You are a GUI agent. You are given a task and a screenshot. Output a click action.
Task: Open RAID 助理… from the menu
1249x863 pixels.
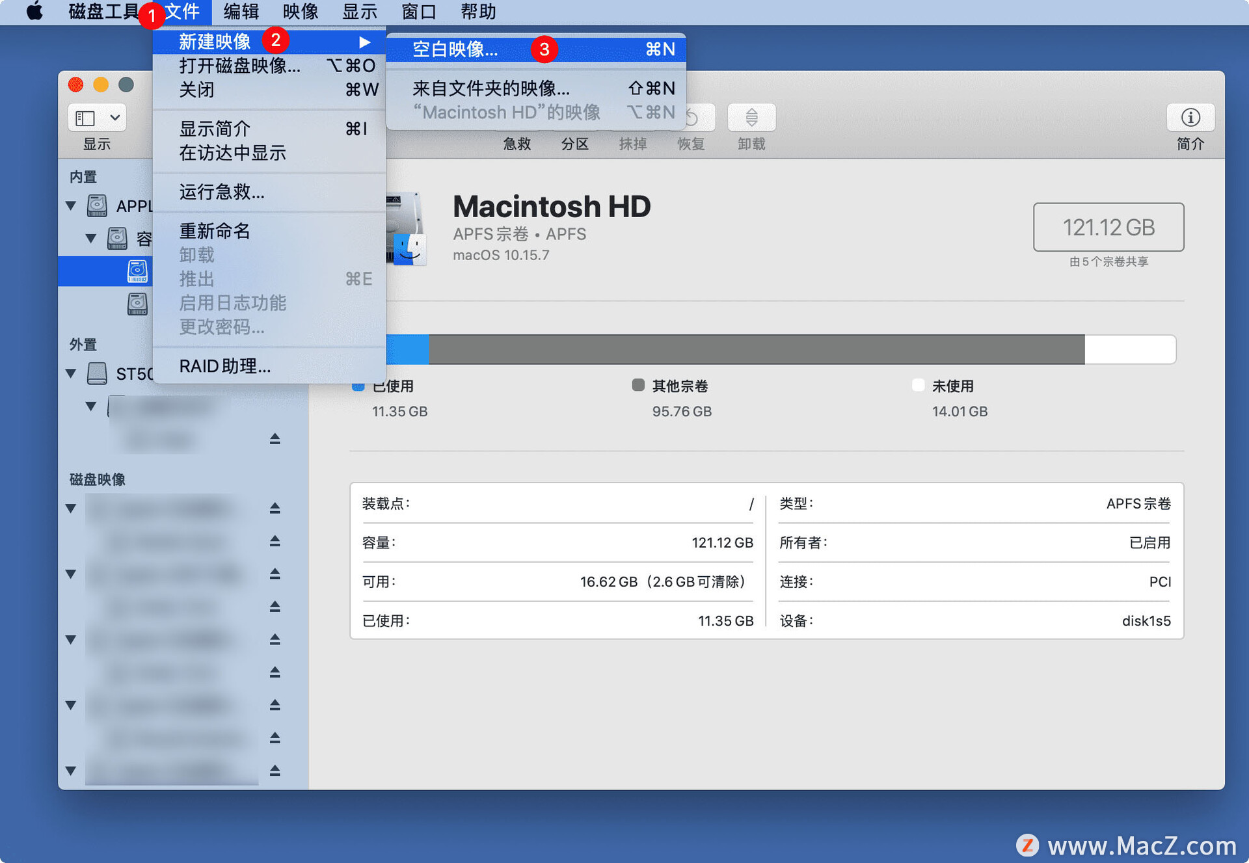269,366
